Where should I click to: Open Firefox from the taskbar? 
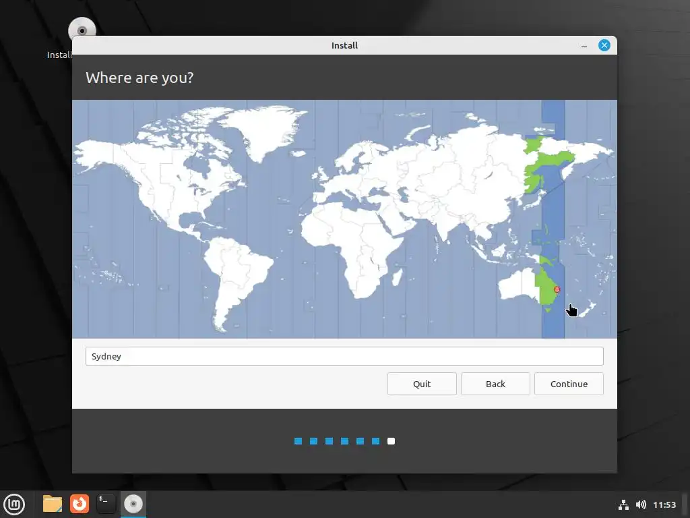click(80, 504)
